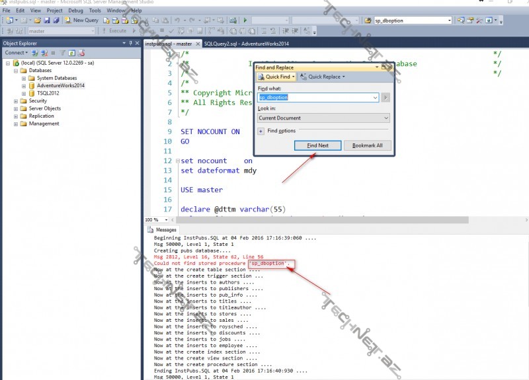
Task: Click the find next arrow beside the search field
Action: [386, 97]
